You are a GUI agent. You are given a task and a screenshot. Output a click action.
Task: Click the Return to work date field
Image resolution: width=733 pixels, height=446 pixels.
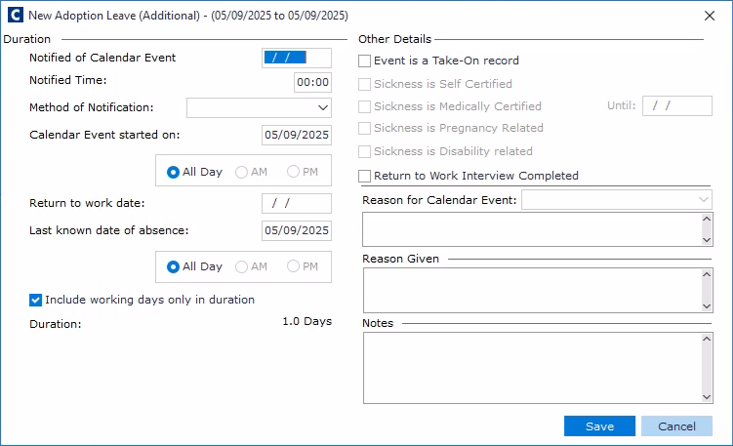coord(297,203)
